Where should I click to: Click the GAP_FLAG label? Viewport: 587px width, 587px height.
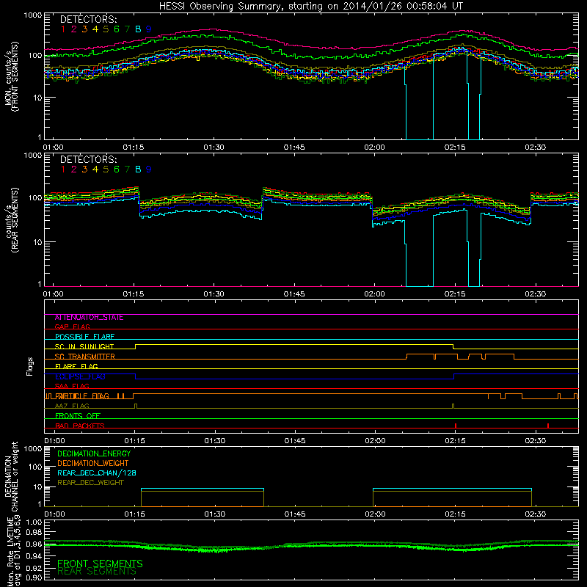click(72, 327)
